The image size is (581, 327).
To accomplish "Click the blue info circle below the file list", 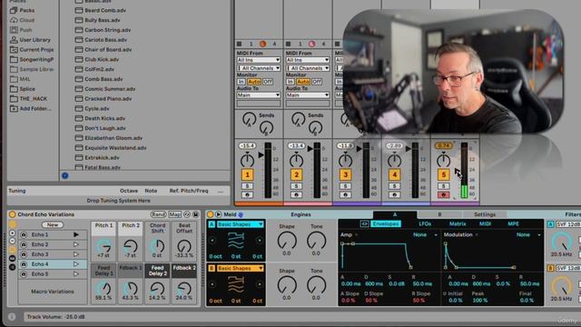I will point(64,175).
